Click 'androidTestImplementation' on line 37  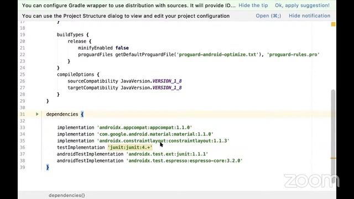[x=90, y=154]
